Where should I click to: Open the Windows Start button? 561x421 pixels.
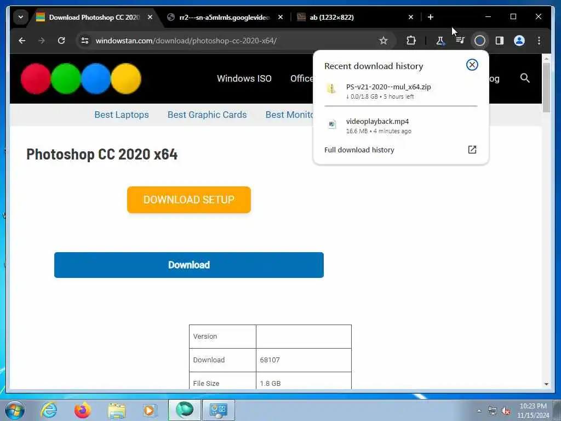coord(15,410)
